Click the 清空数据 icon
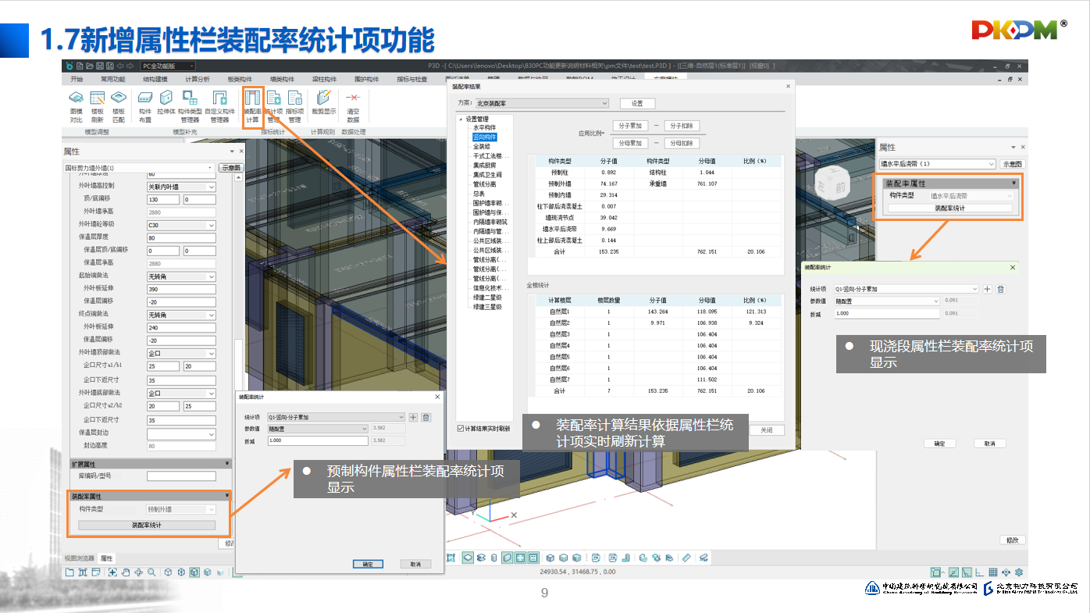 [x=353, y=105]
